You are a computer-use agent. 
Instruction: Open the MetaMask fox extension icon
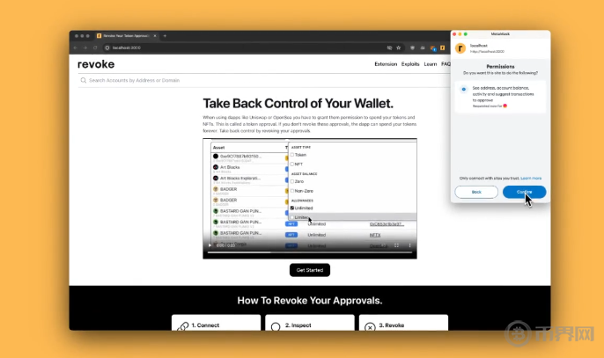[433, 48]
